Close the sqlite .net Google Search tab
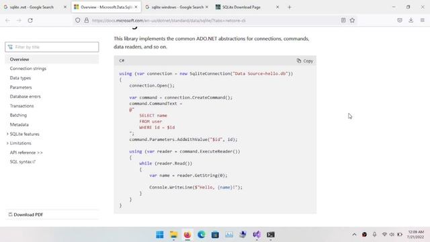The width and height of the screenshot is (430, 242). (65, 7)
